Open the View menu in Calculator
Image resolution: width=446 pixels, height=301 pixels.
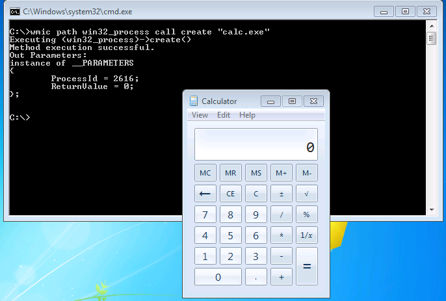point(200,115)
